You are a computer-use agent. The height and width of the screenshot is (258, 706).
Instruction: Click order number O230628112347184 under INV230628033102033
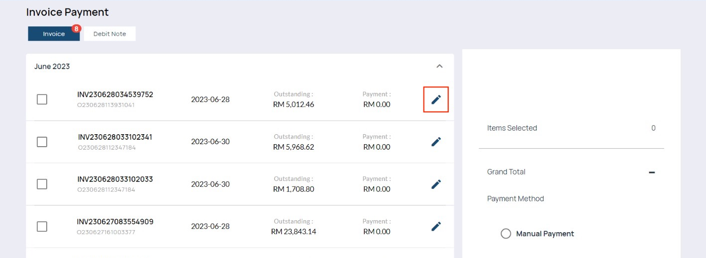tap(106, 190)
